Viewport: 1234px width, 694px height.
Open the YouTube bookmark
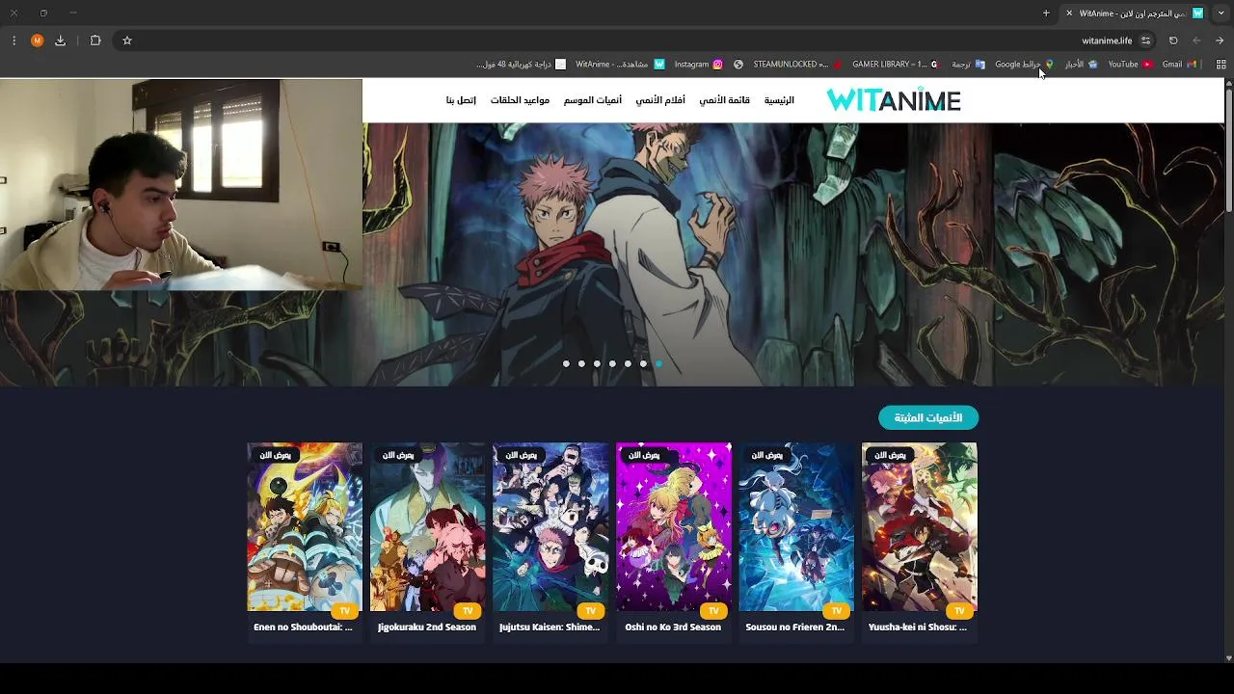tap(1130, 65)
